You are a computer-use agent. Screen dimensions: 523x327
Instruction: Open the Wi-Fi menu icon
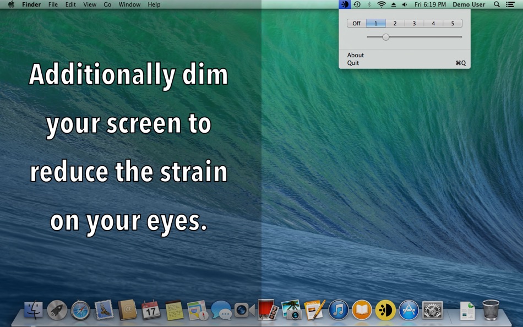click(x=381, y=4)
